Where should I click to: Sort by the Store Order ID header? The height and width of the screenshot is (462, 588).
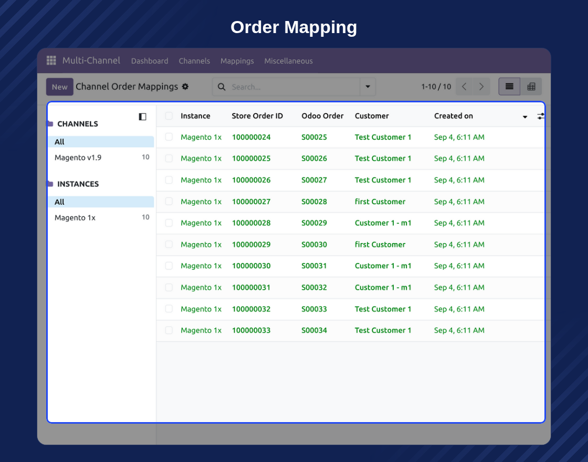click(x=257, y=116)
